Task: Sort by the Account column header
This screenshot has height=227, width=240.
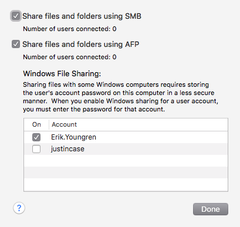Action: point(138,124)
